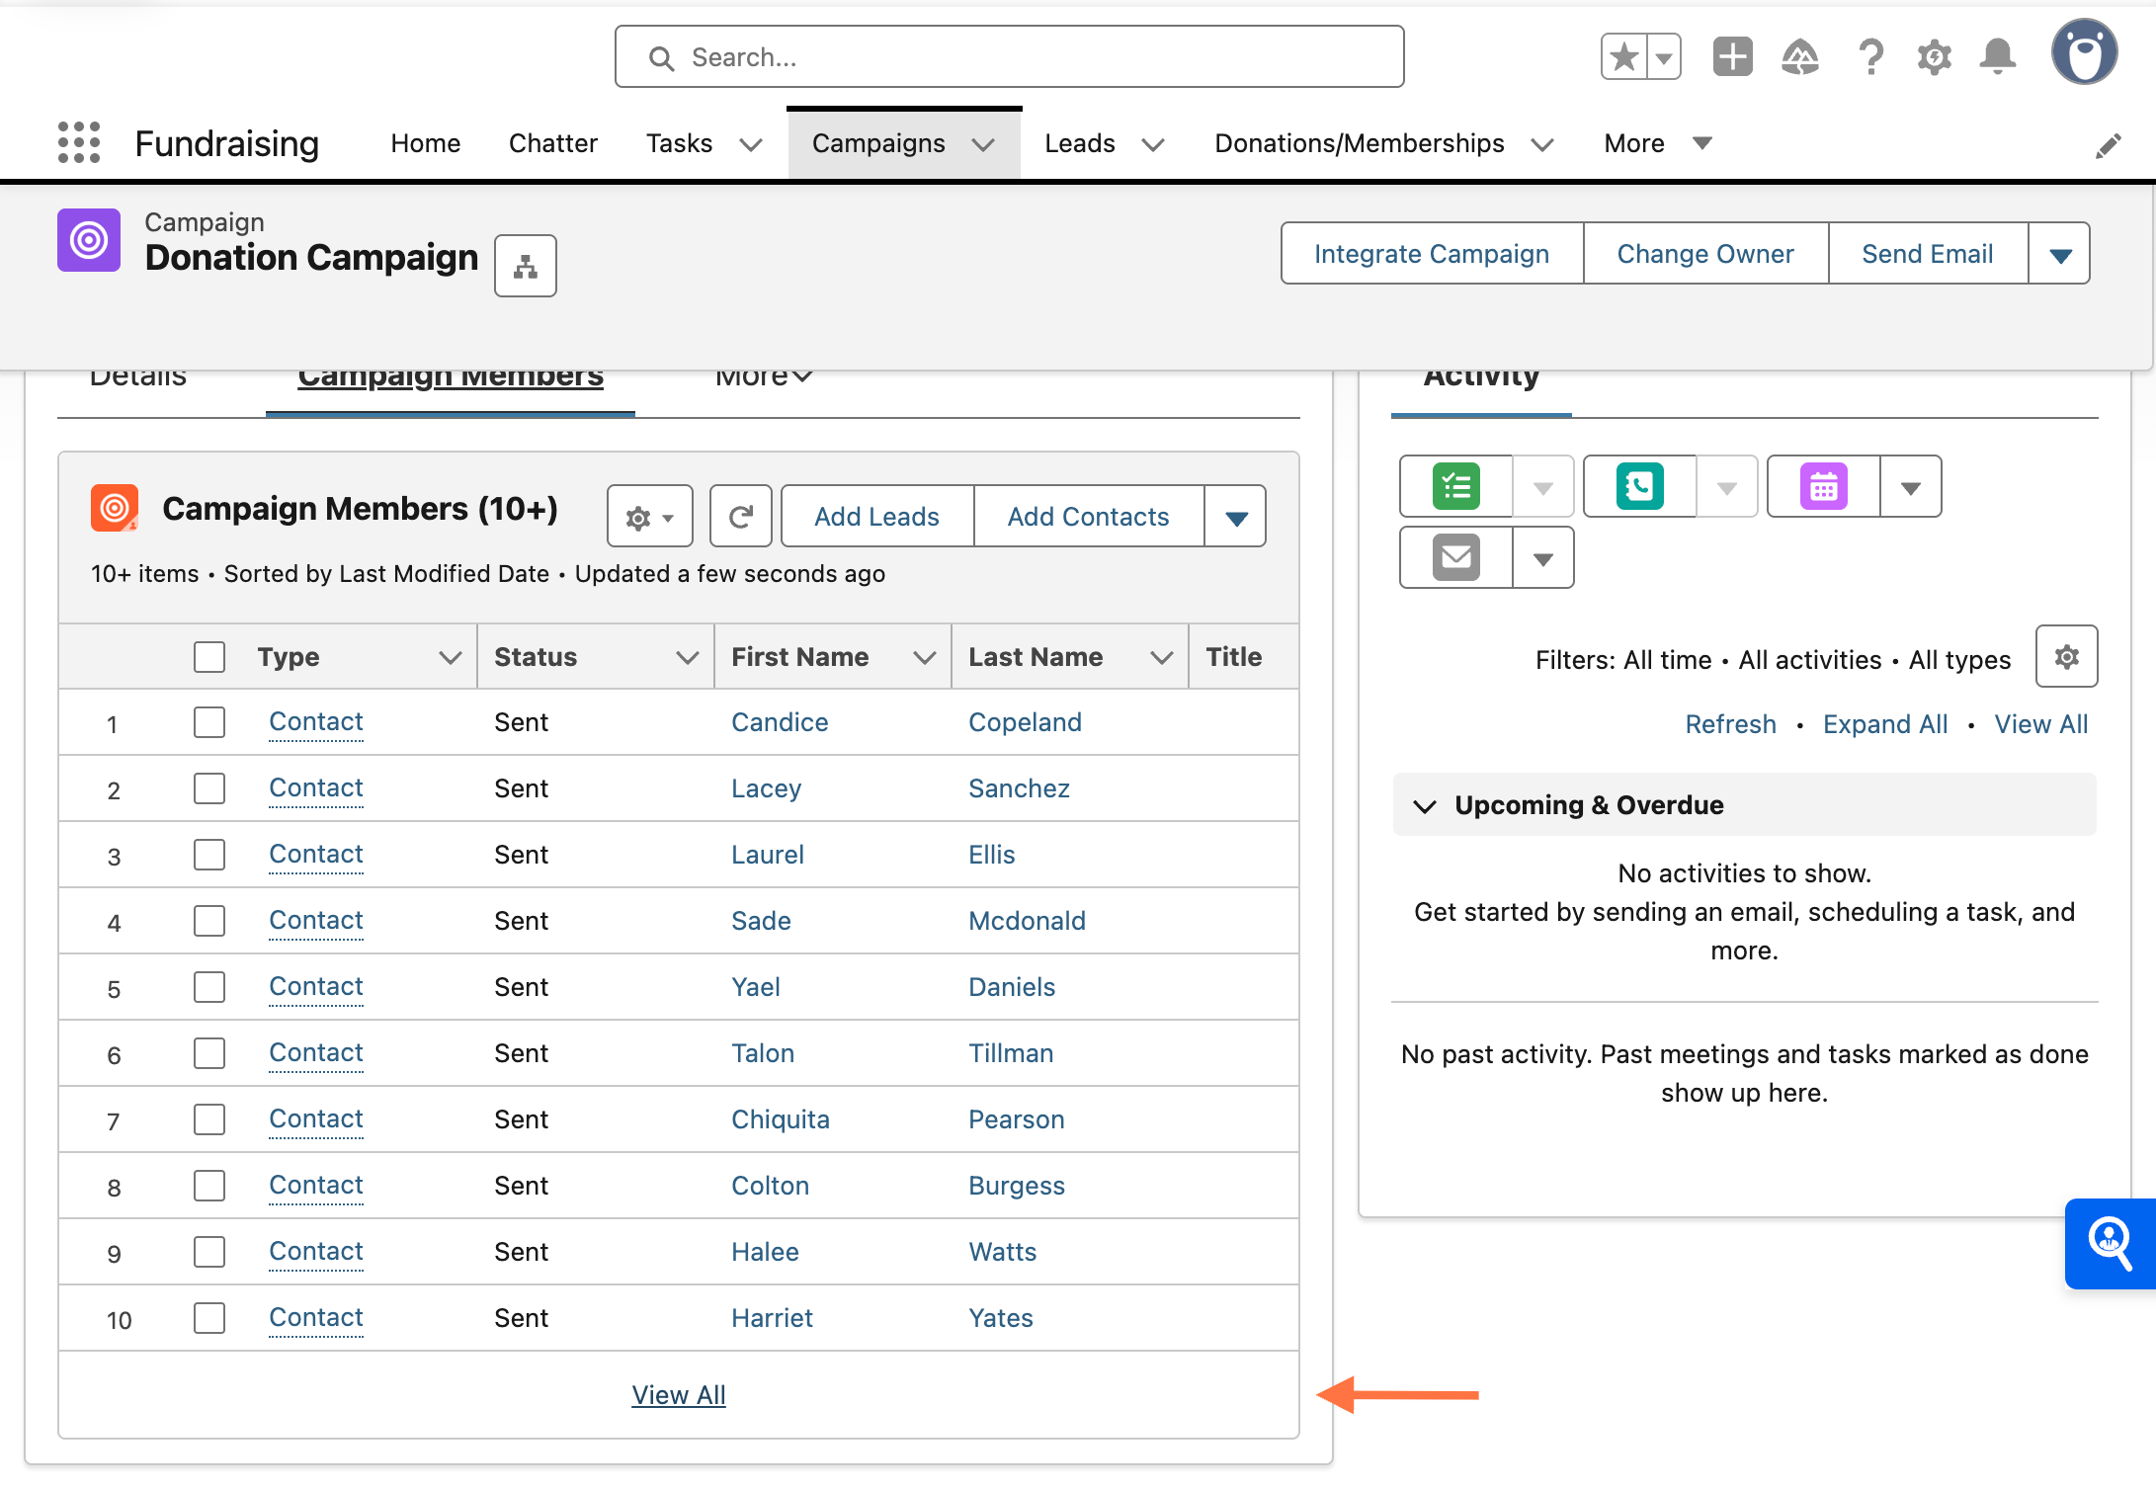Click the Favorites star icon

[x=1623, y=57]
